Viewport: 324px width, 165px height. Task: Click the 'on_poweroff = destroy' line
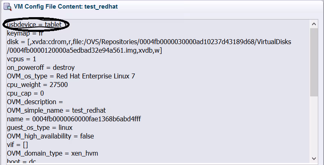[x=41, y=67]
